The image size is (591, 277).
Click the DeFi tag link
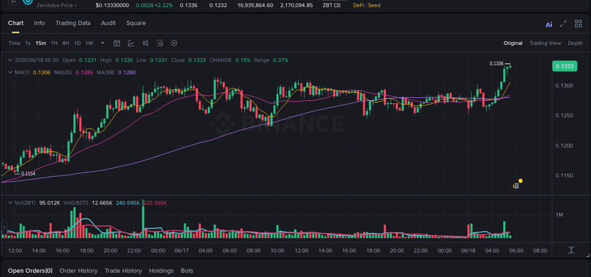[x=359, y=5]
